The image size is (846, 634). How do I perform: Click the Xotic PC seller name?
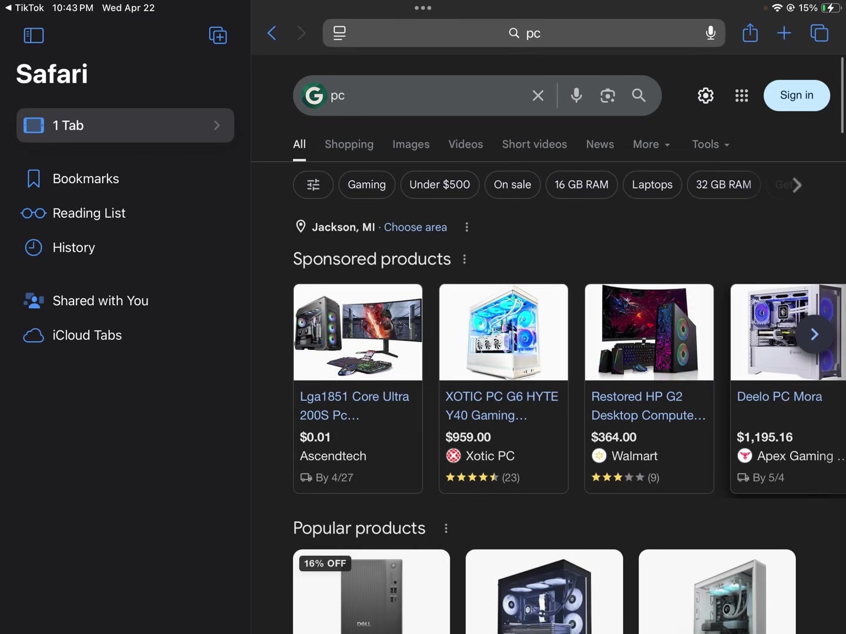pyautogui.click(x=490, y=456)
